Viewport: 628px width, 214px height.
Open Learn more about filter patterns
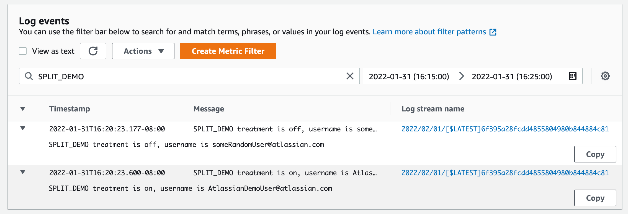(x=429, y=32)
